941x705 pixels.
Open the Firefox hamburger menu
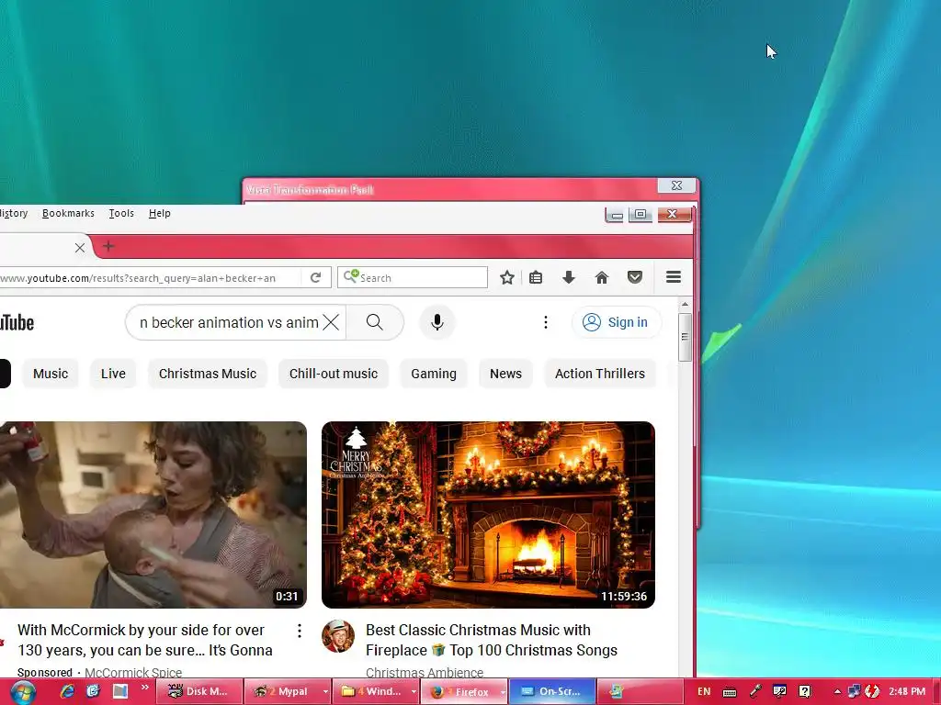[674, 277]
